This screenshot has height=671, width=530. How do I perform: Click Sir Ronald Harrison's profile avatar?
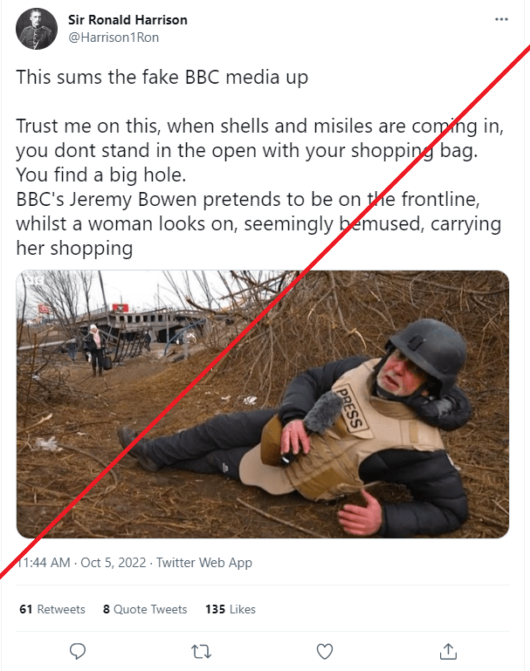[37, 29]
